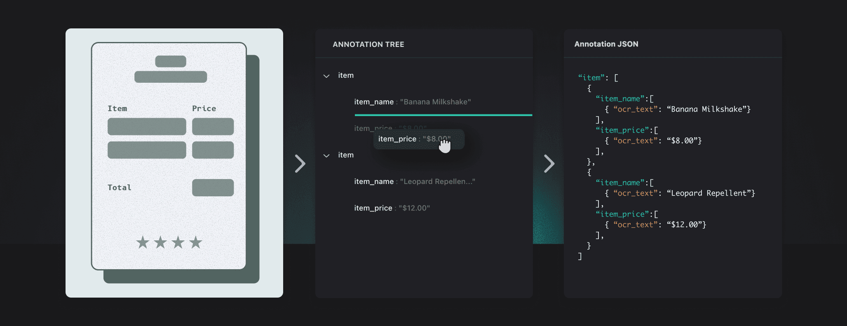Select the item_name "Leopard Repellen..." tree row
The height and width of the screenshot is (326, 847).
point(414,182)
